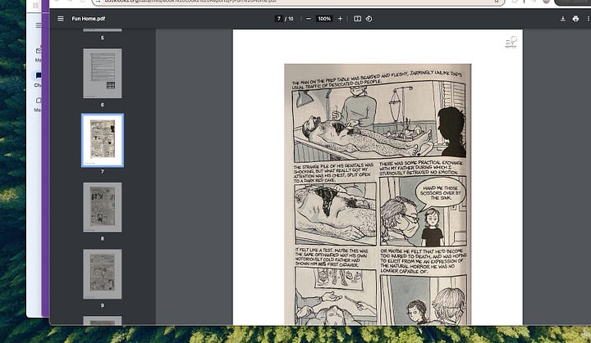Go to page 9 thumbnail
The image size is (591, 343).
tap(103, 274)
